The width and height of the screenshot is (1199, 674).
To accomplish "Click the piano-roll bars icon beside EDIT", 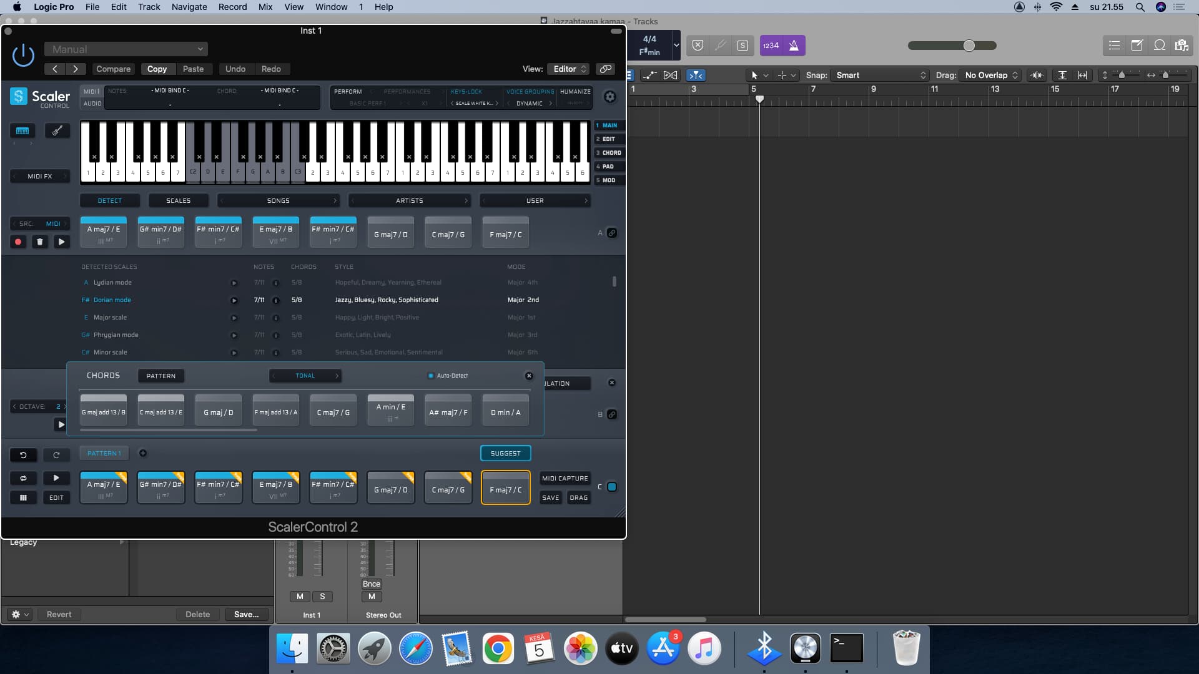I will click(x=23, y=497).
